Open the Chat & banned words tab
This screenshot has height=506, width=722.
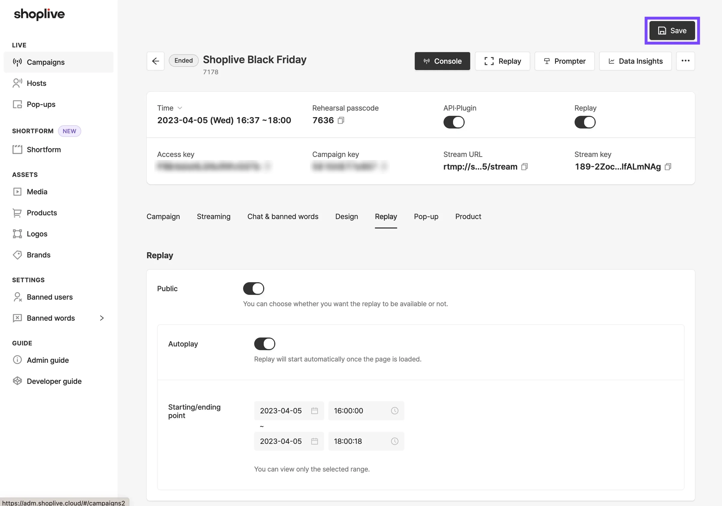[x=283, y=216]
